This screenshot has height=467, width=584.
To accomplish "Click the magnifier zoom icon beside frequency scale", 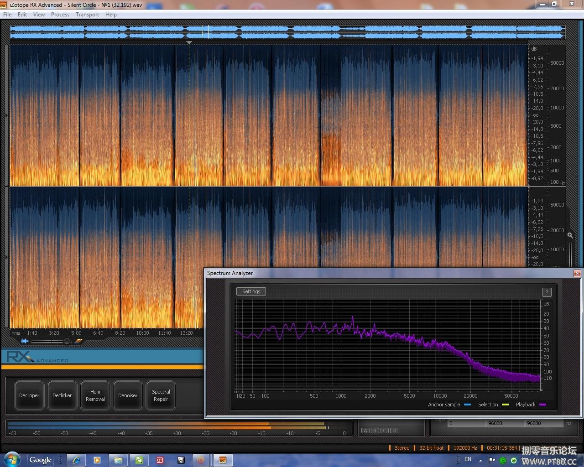I will pyautogui.click(x=570, y=235).
